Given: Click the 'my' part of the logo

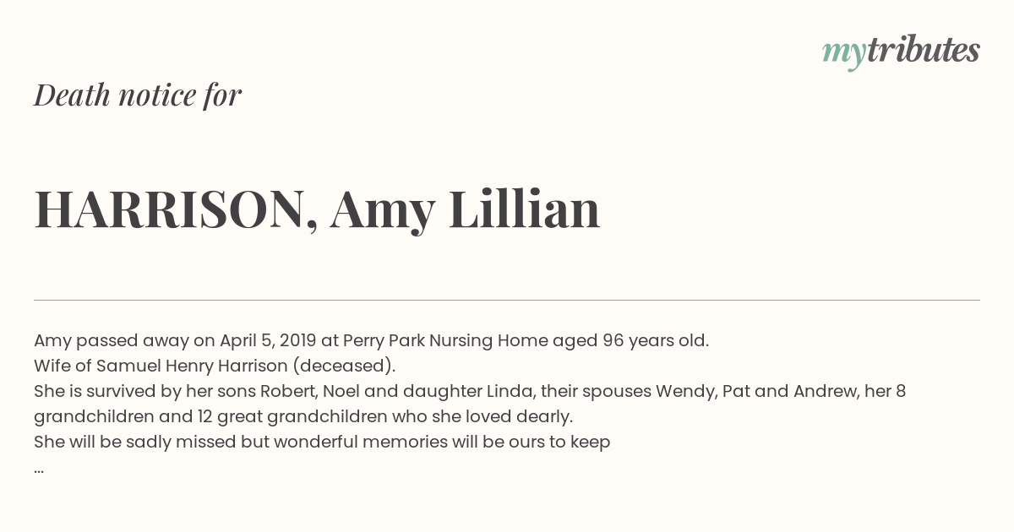Looking at the screenshot, I should (843, 53).
